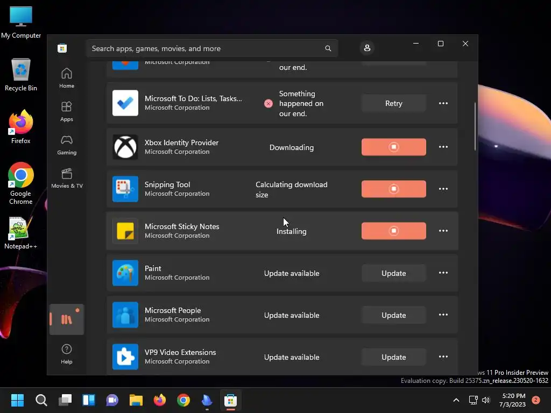Click the Store search input field

[212, 48]
